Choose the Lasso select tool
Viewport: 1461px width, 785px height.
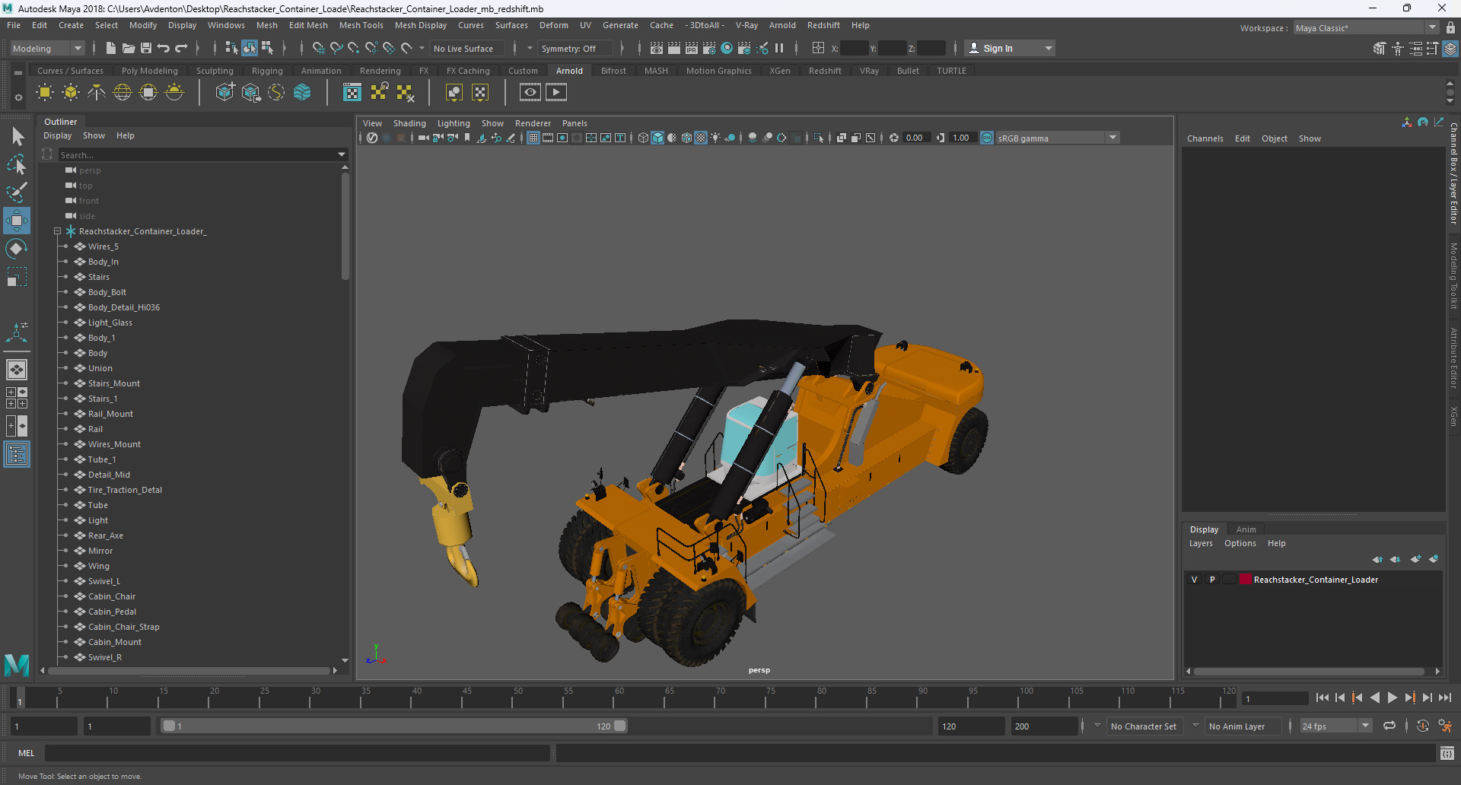17,164
